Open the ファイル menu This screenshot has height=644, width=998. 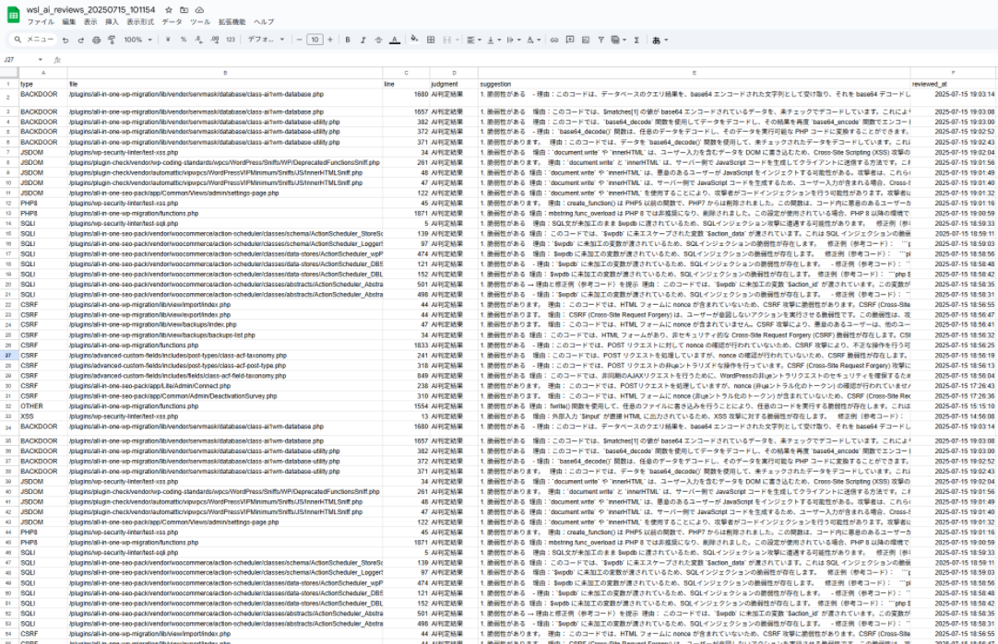(41, 22)
